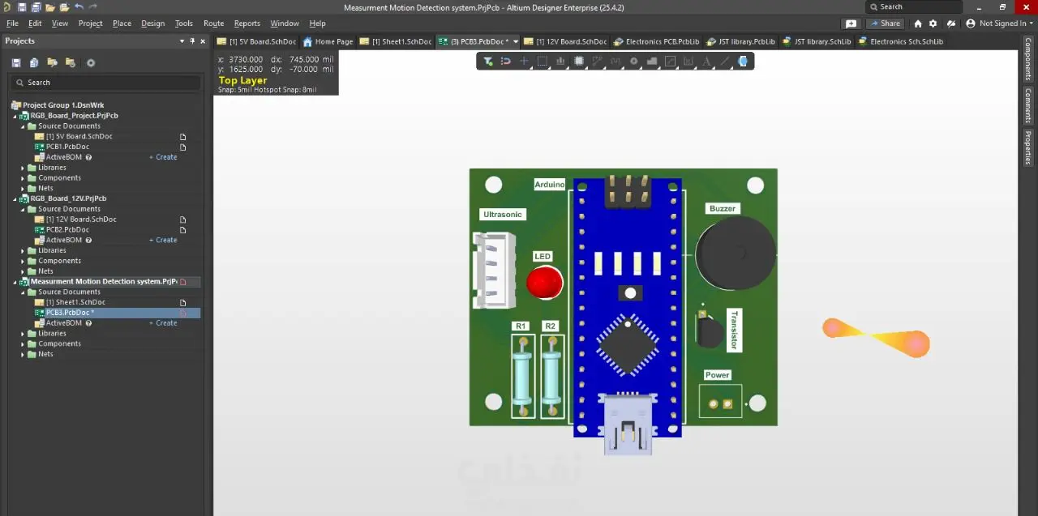The height and width of the screenshot is (516, 1038).
Task: Select PCB1.PcbDoc in project tree
Action: pyautogui.click(x=67, y=147)
